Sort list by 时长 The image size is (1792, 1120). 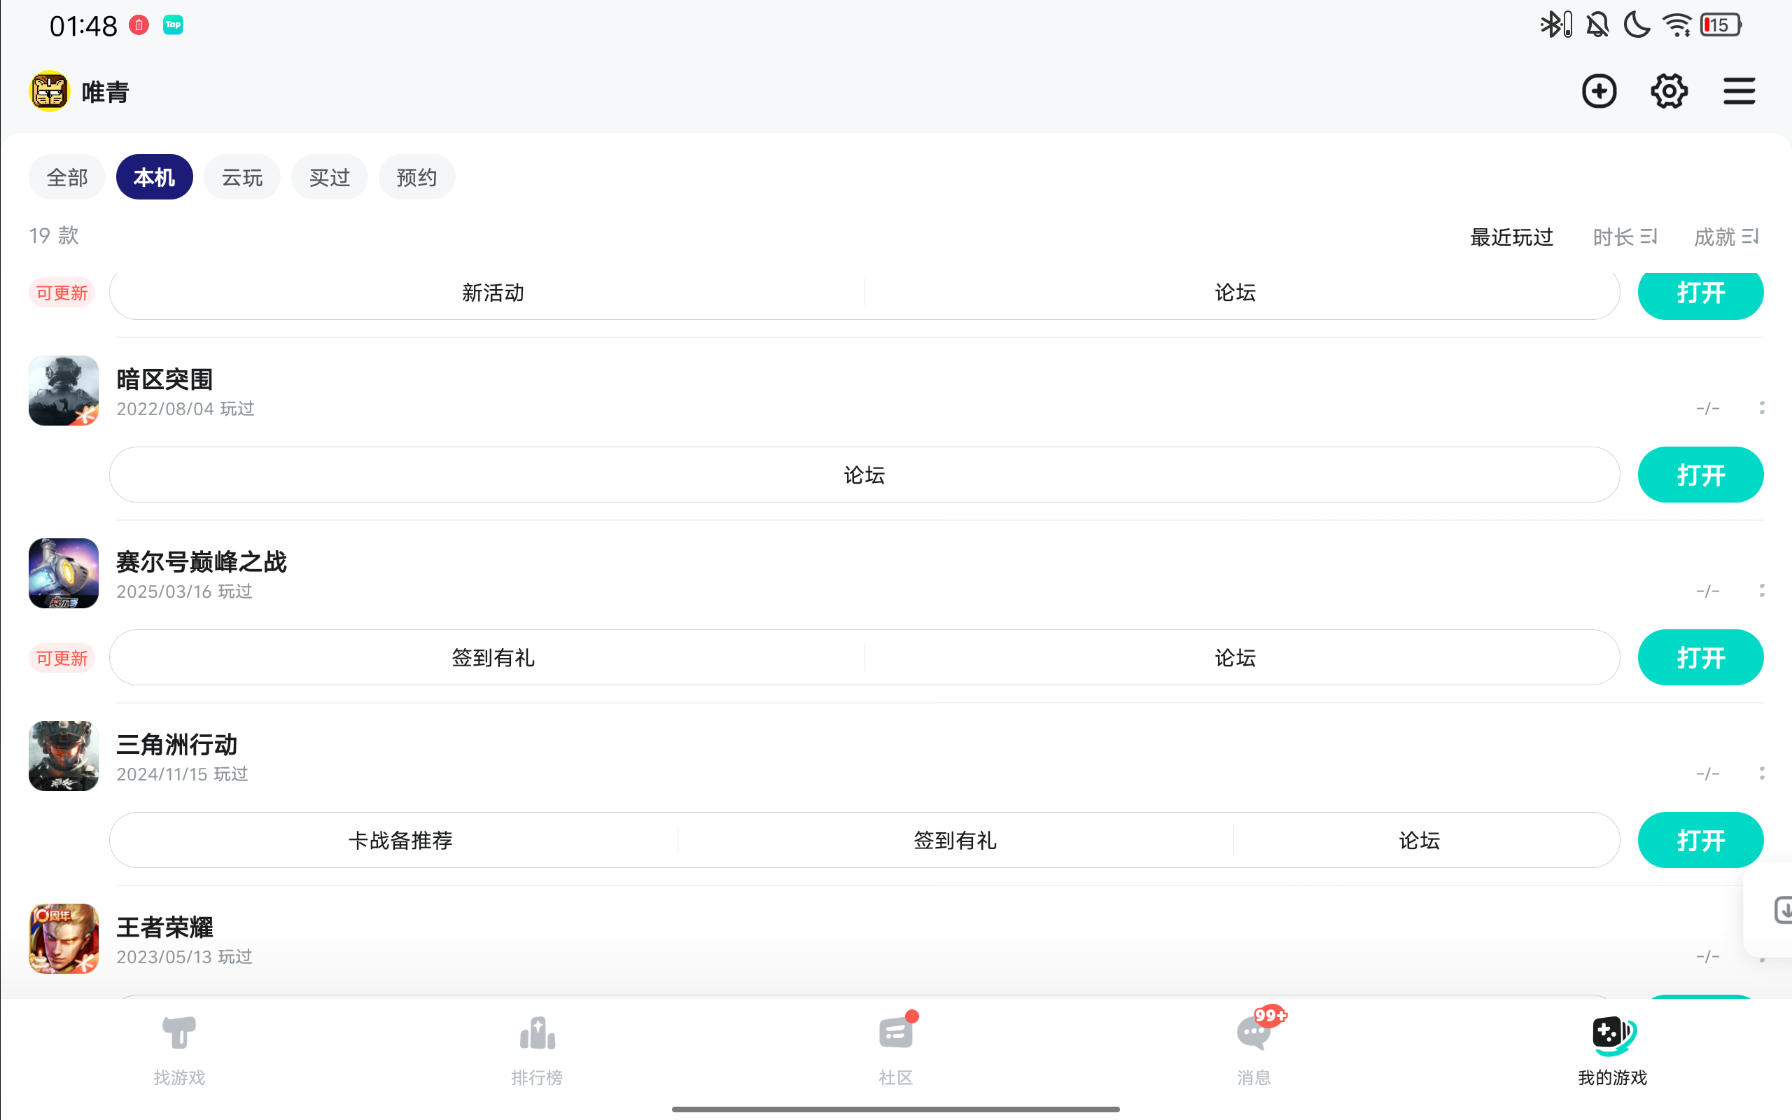pos(1625,237)
